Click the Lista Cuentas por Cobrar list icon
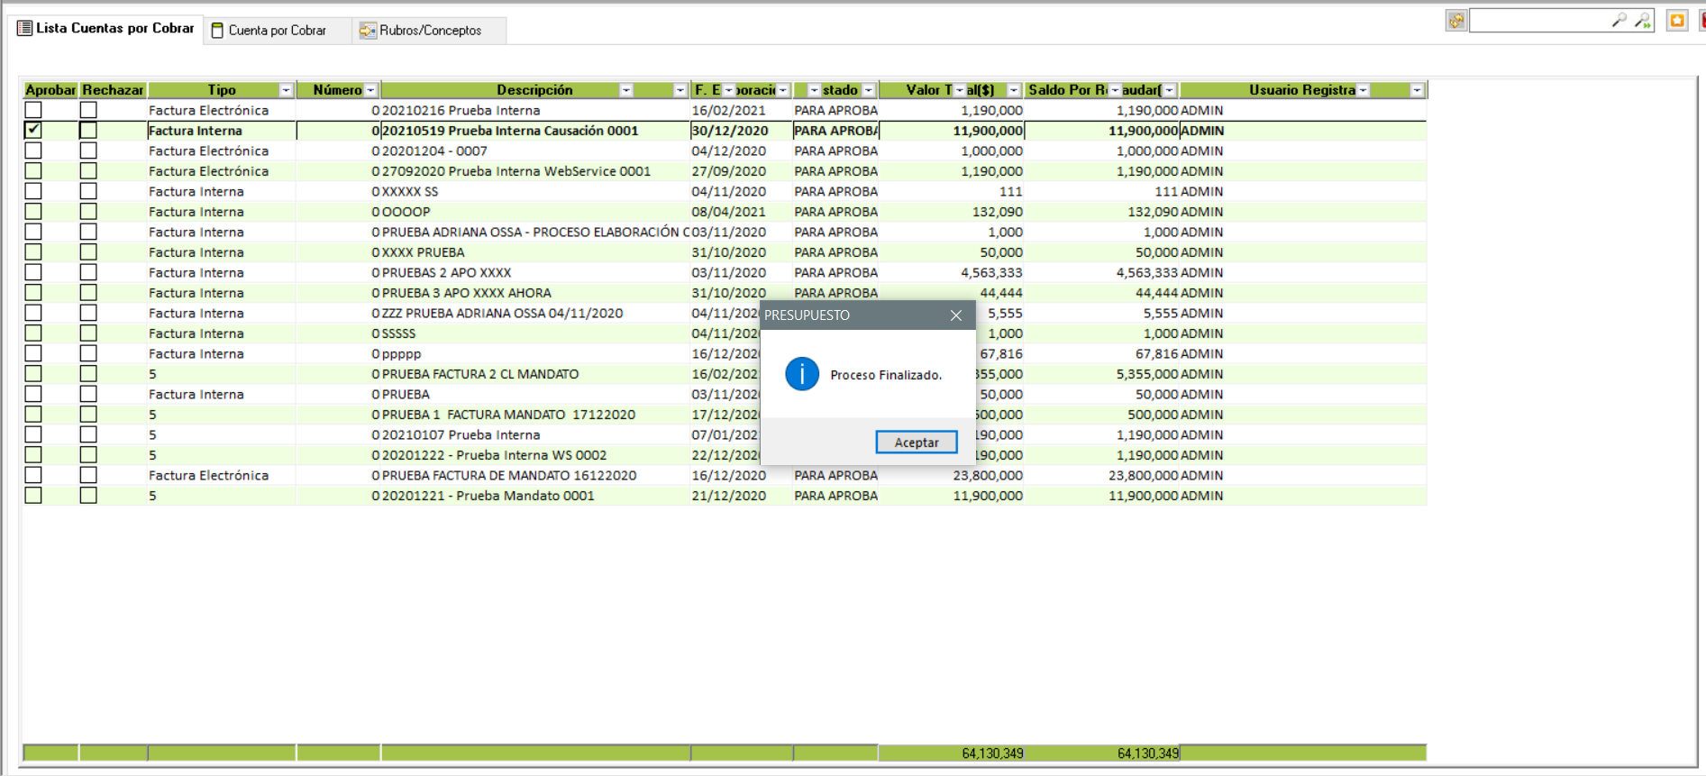 point(25,29)
